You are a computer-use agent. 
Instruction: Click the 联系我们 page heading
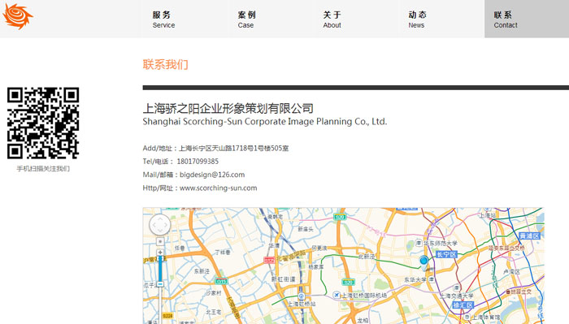[166, 64]
